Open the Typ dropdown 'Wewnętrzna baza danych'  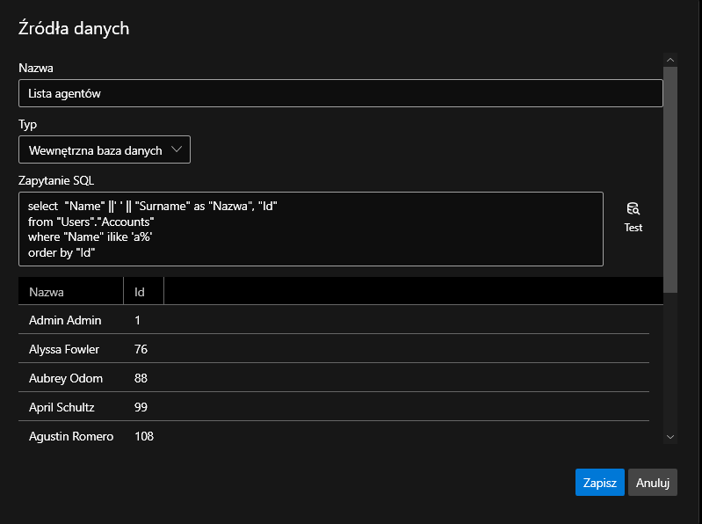click(105, 149)
